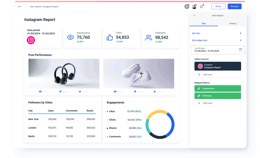Open the comments bubble in the top bar
The width and height of the screenshot is (260, 158).
202,6
